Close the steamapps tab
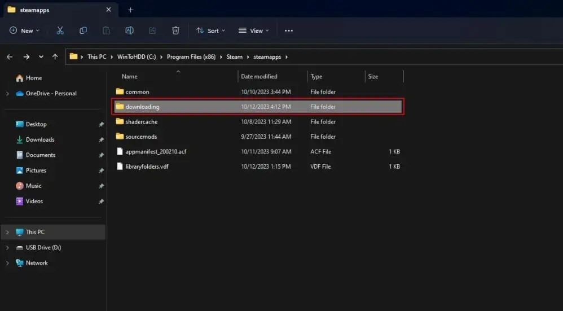The image size is (563, 311). [108, 10]
